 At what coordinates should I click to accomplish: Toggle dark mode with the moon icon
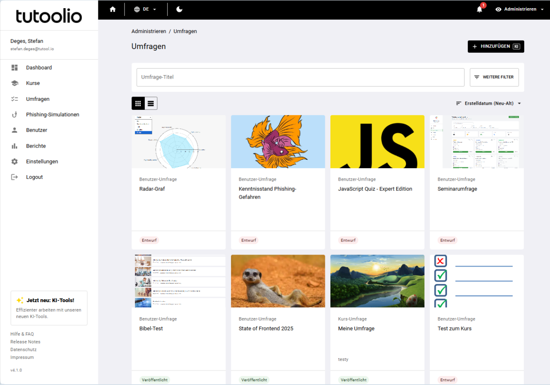(x=179, y=9)
